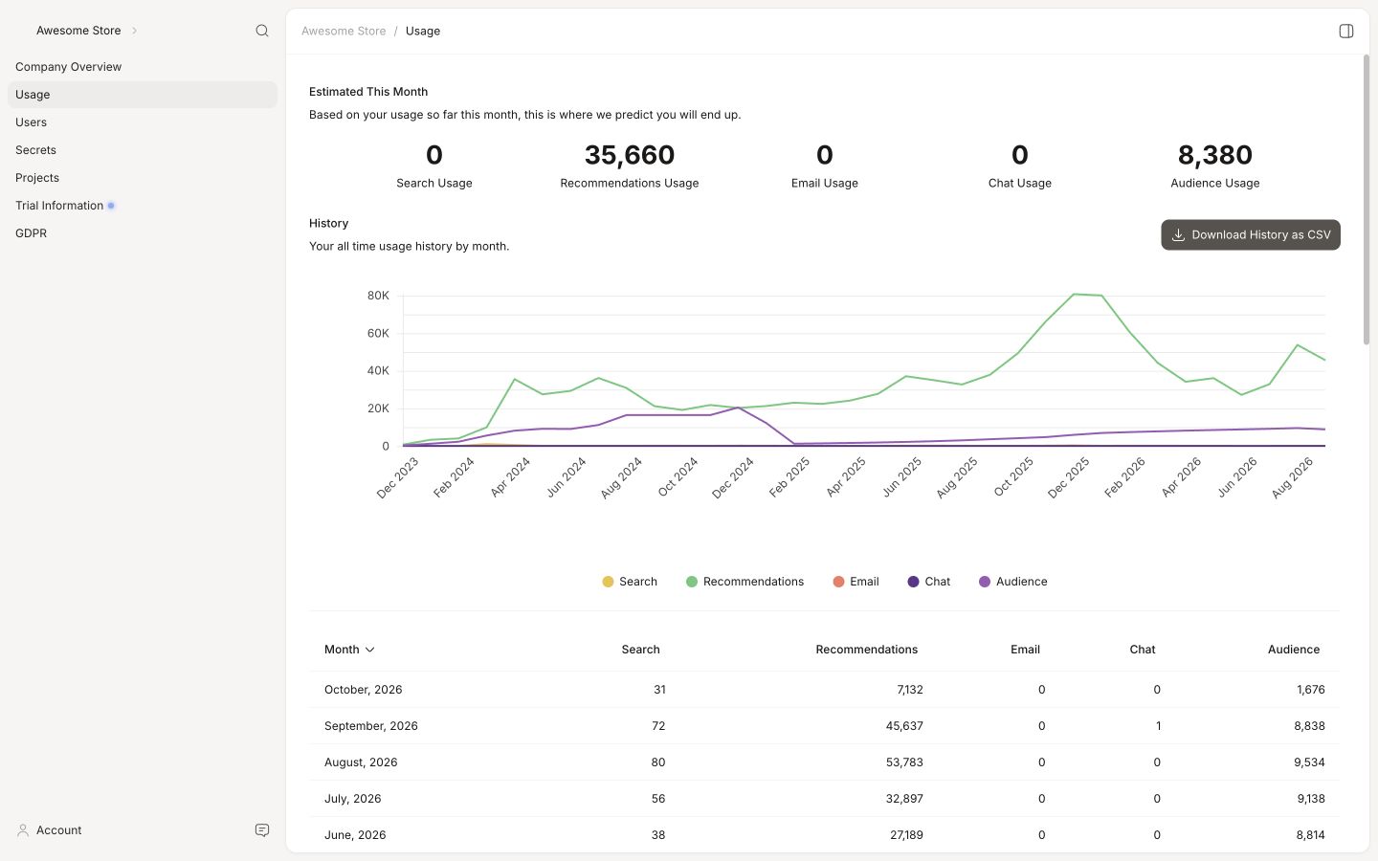Click the Awesome Store breadcrumb link
1378x861 pixels.
pyautogui.click(x=344, y=31)
